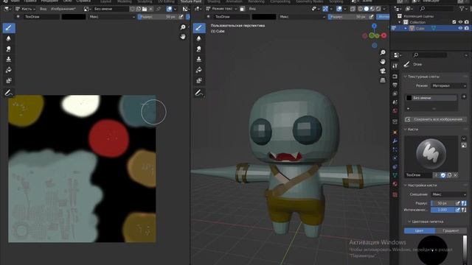
Task: Click the zoom magnifier in the 3D viewport
Action: (383, 52)
